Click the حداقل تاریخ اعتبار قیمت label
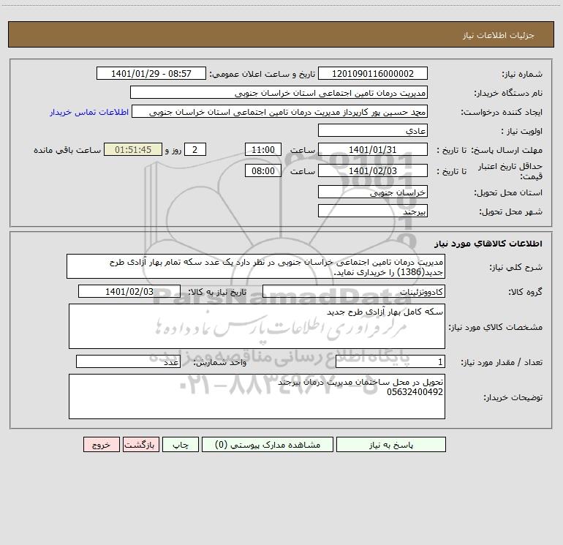The width and height of the screenshot is (563, 545). [x=510, y=171]
